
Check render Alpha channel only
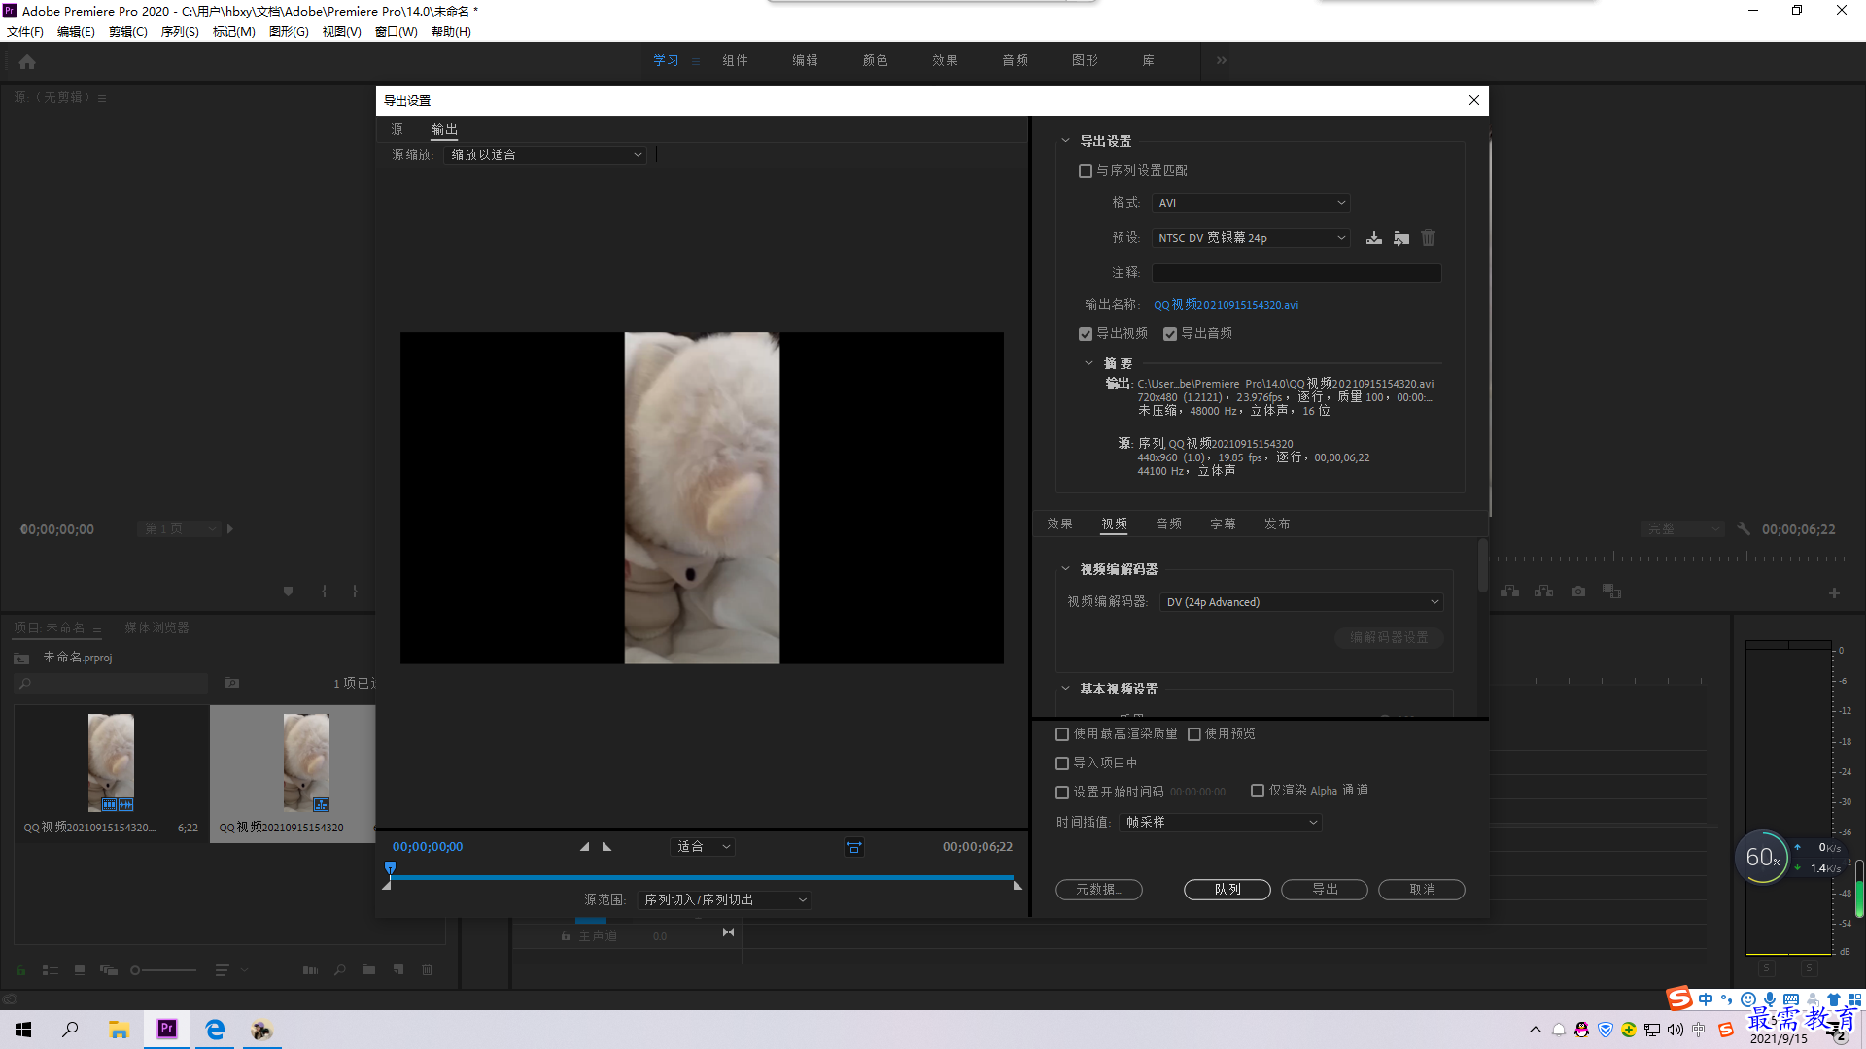point(1258,791)
